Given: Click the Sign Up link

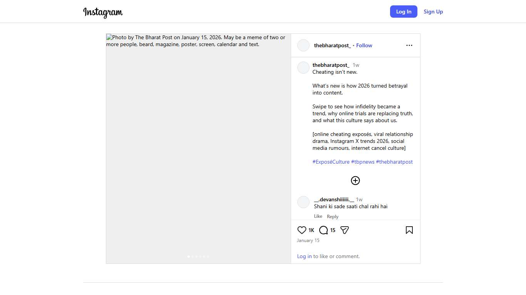Looking at the screenshot, I should [x=433, y=12].
